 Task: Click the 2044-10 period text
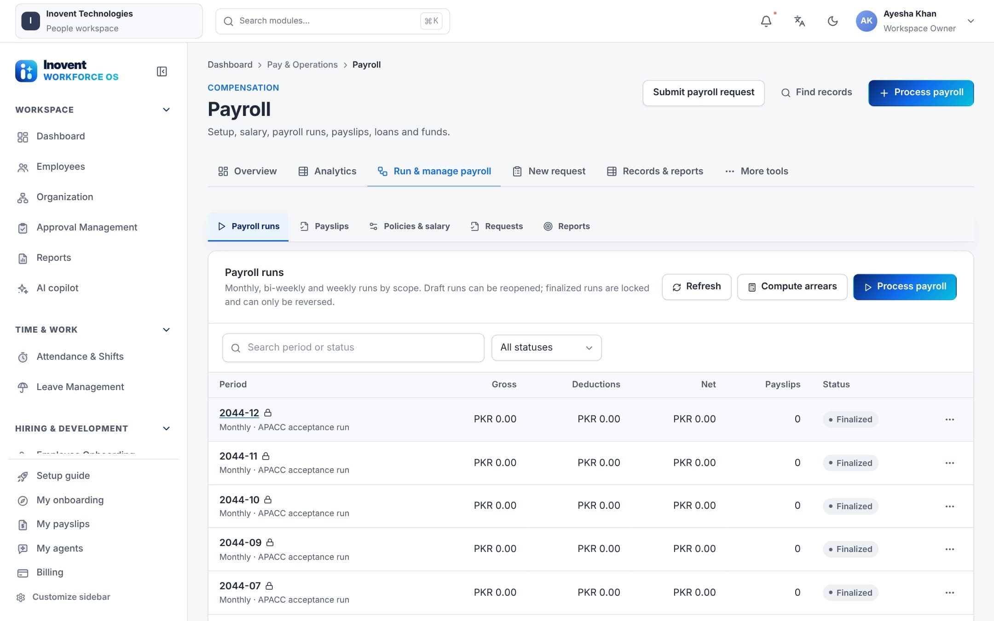pyautogui.click(x=239, y=500)
